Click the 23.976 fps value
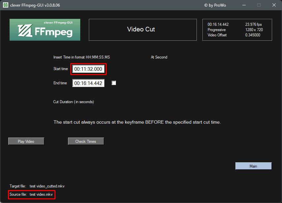Image resolution: width=282 pixels, height=203 pixels. (x=253, y=24)
